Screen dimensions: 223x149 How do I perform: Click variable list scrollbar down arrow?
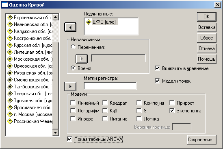[x=56, y=133]
